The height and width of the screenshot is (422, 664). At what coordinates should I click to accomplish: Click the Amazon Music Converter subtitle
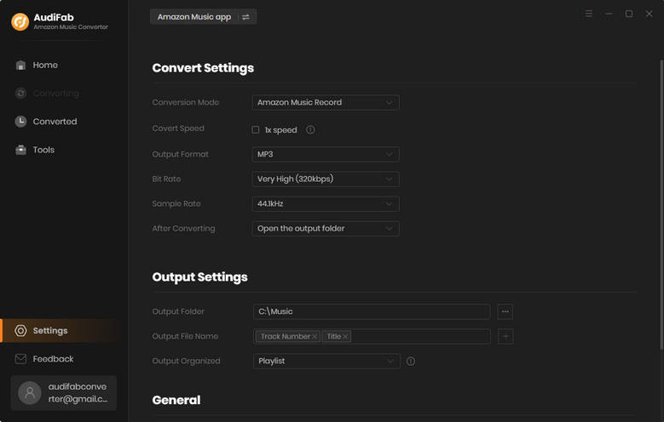pyautogui.click(x=71, y=26)
